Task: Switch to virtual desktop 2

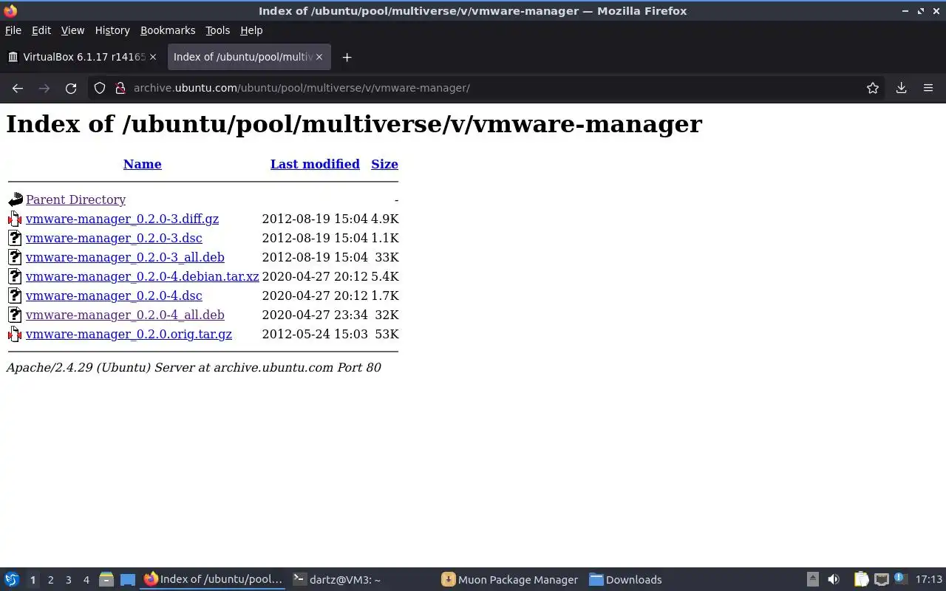Action: [50, 580]
